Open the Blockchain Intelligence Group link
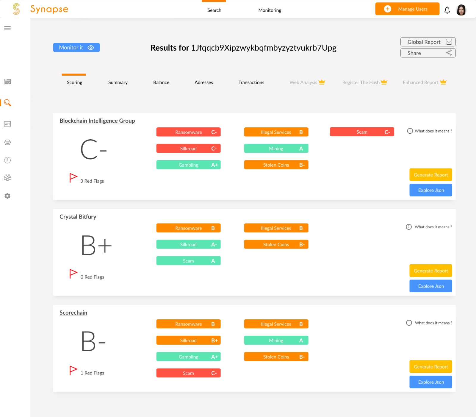This screenshot has height=417, width=476. (97, 121)
